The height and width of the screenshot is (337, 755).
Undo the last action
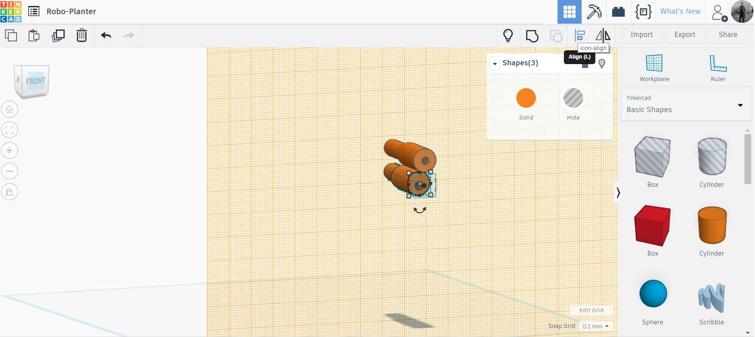(x=106, y=35)
